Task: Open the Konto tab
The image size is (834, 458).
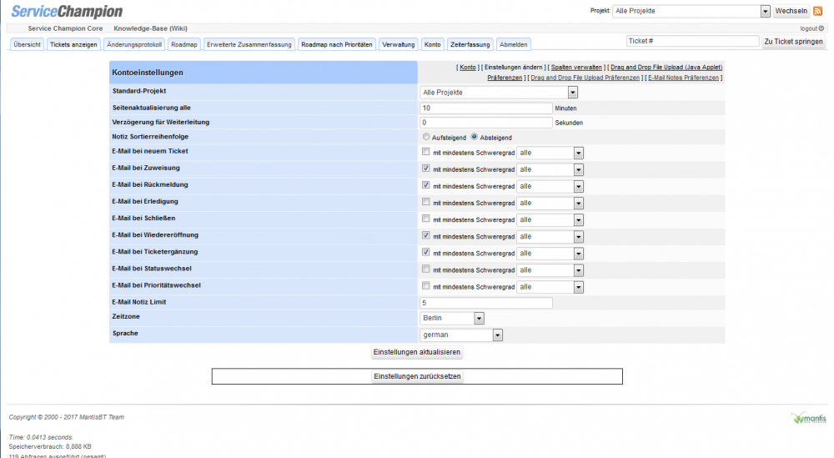Action: click(432, 45)
